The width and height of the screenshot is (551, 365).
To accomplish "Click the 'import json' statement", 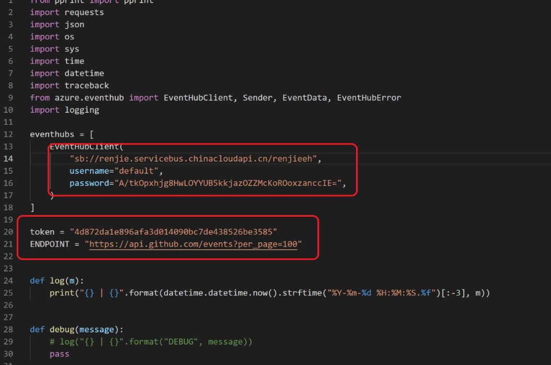I will coord(57,25).
